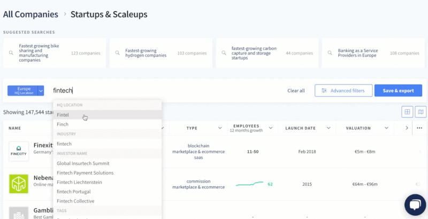Go to All Companies breadcrumb
This screenshot has width=428, height=219.
click(30, 14)
